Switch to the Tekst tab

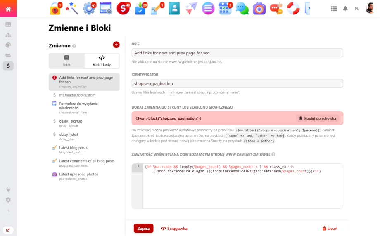(x=66, y=61)
